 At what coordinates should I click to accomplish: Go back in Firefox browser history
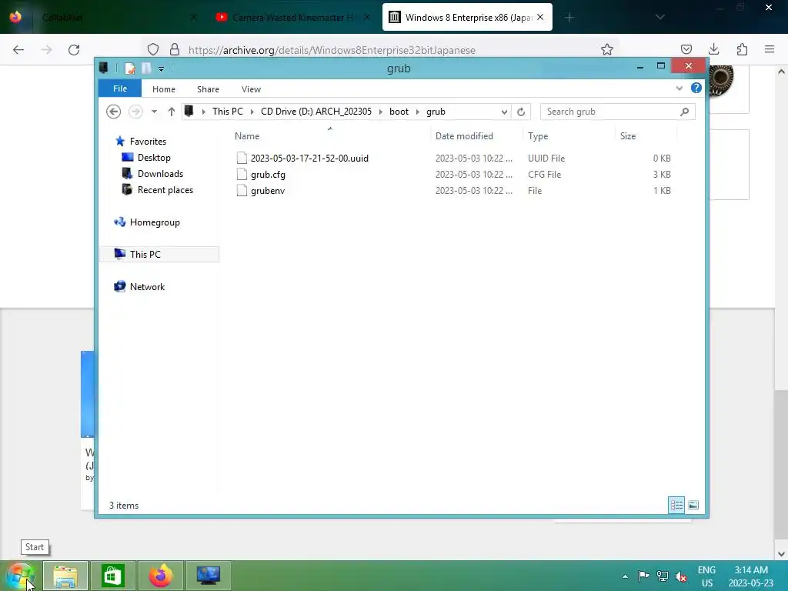click(18, 50)
